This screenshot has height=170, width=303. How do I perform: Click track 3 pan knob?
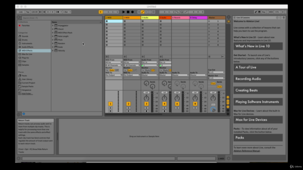[146, 98]
